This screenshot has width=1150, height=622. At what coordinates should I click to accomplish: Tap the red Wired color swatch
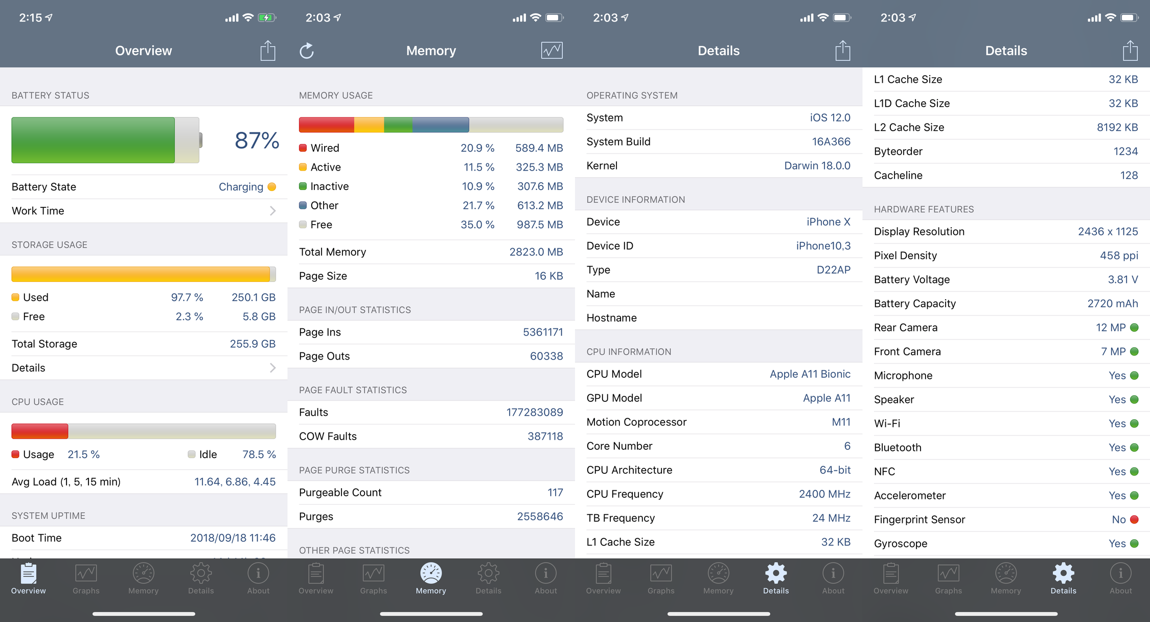click(x=303, y=148)
